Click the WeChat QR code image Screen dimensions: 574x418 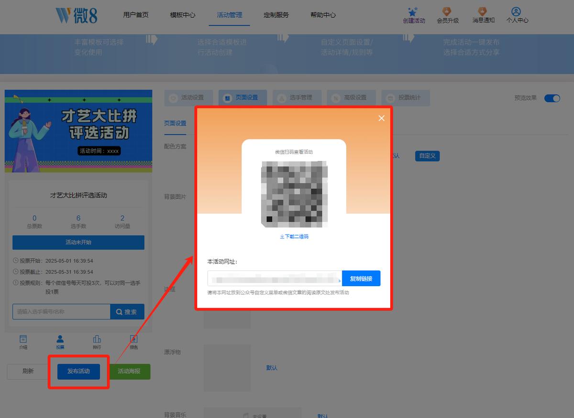pyautogui.click(x=294, y=194)
